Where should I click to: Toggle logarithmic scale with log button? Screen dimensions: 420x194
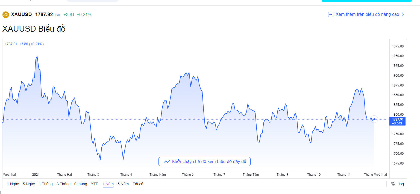[x=401, y=184]
